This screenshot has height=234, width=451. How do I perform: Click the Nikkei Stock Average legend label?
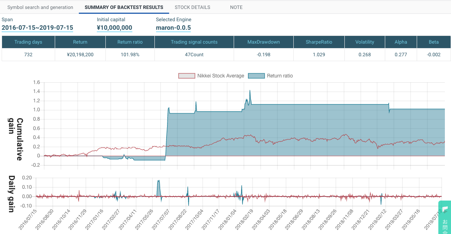tap(221, 76)
